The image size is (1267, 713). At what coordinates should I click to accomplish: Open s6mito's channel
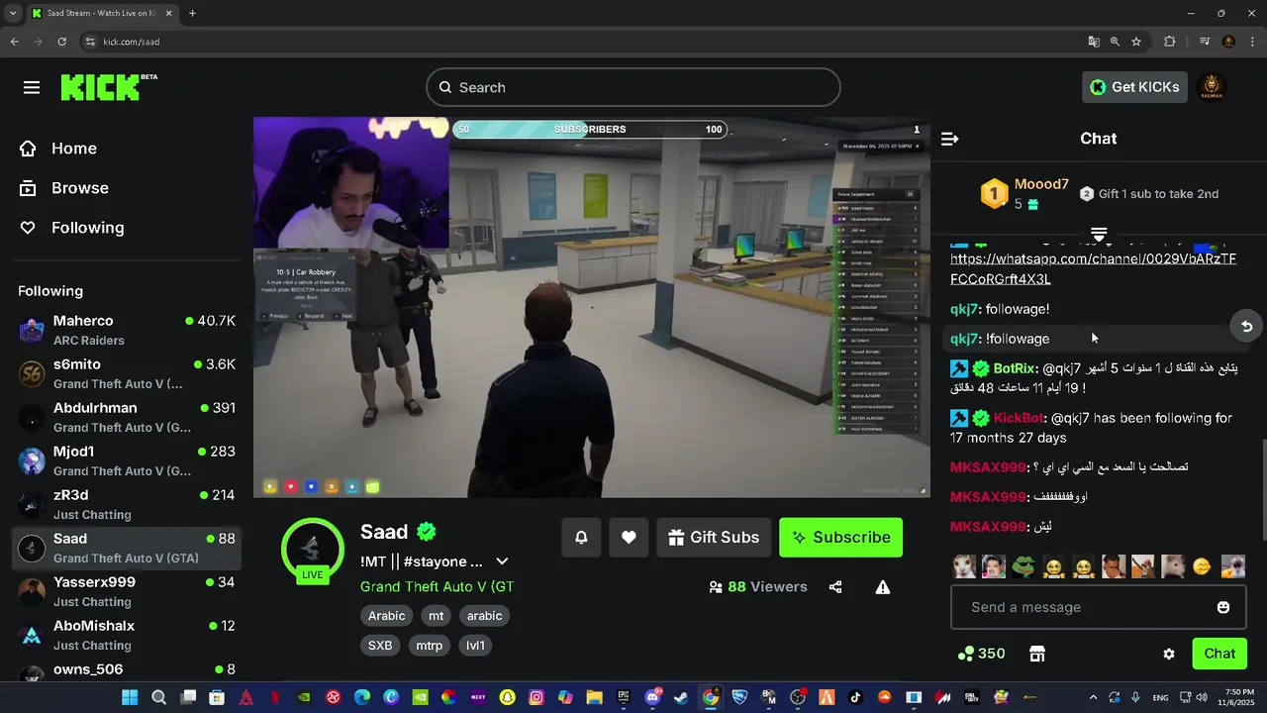[x=127, y=373]
